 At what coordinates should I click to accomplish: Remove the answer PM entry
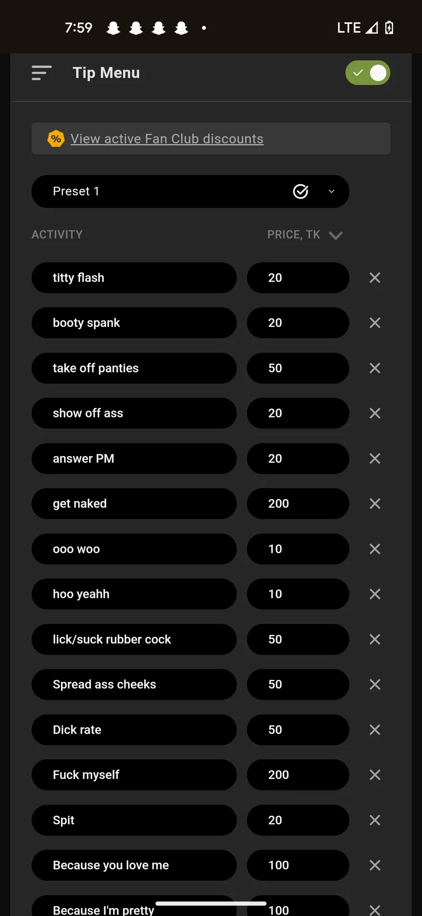pos(375,458)
